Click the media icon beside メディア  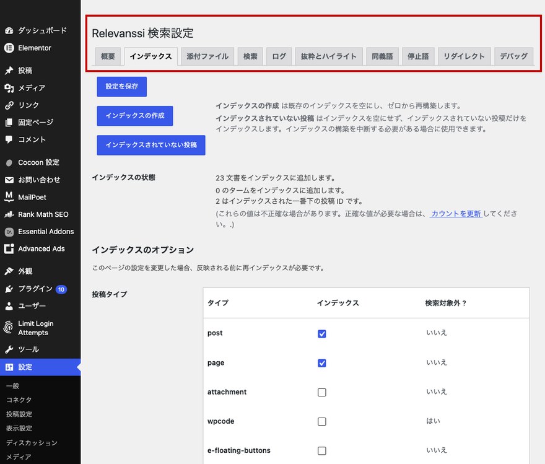[x=9, y=88]
